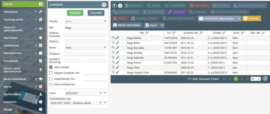Sort by Születési dát. column icon
270x114 pixels.
tap(201, 33)
